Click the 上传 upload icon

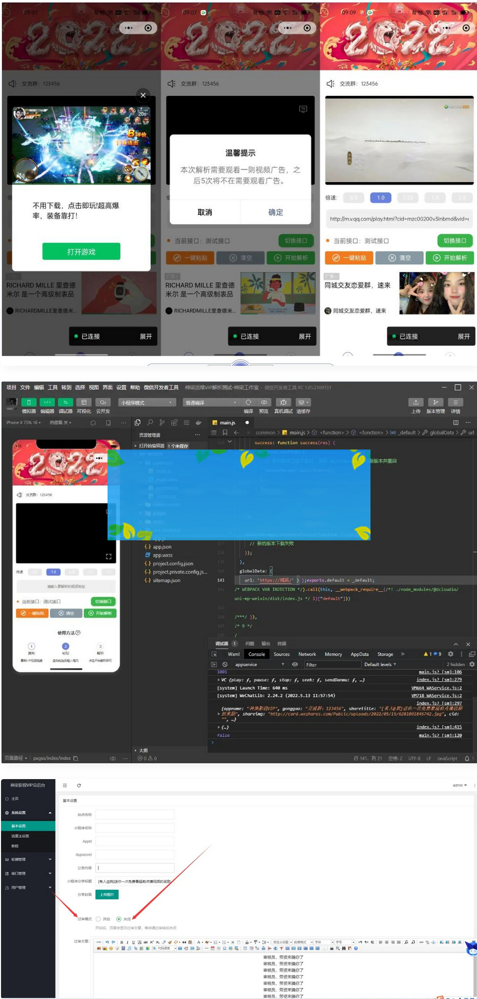coord(416,403)
